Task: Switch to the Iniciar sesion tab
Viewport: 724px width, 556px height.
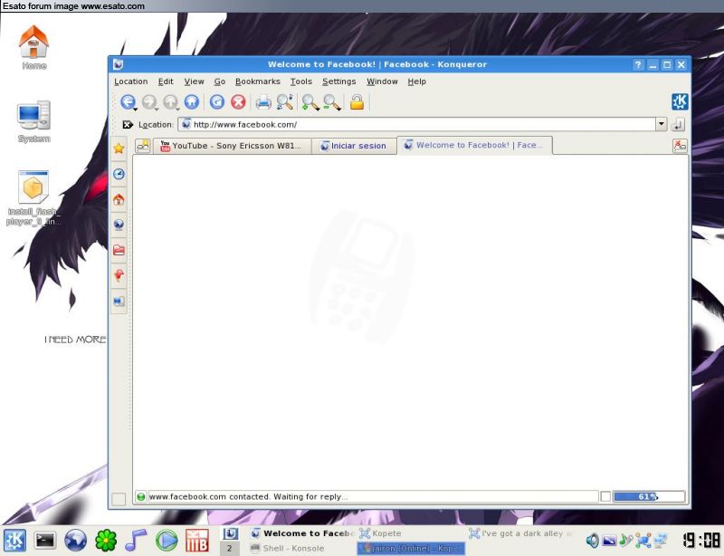Action: (352, 146)
